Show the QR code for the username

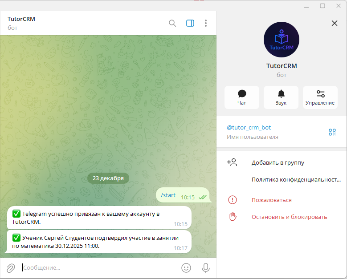click(332, 132)
